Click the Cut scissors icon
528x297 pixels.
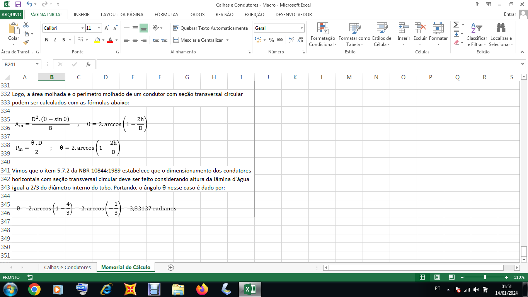tap(26, 25)
